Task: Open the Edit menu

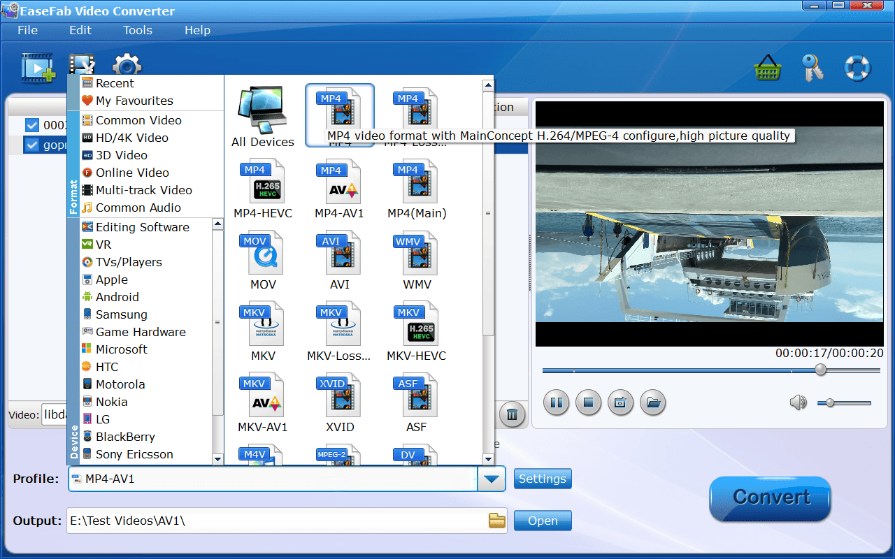Action: point(80,30)
